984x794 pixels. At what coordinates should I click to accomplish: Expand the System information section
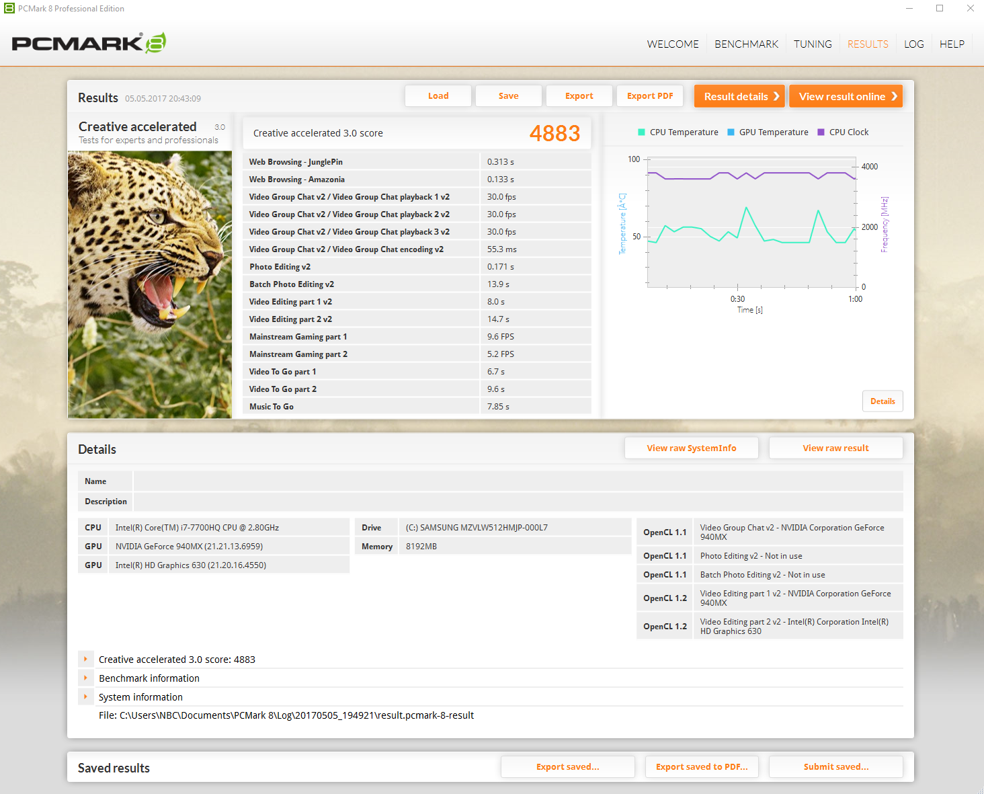coord(85,697)
